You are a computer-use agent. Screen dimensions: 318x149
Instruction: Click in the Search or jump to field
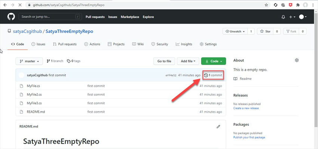tap(50, 16)
